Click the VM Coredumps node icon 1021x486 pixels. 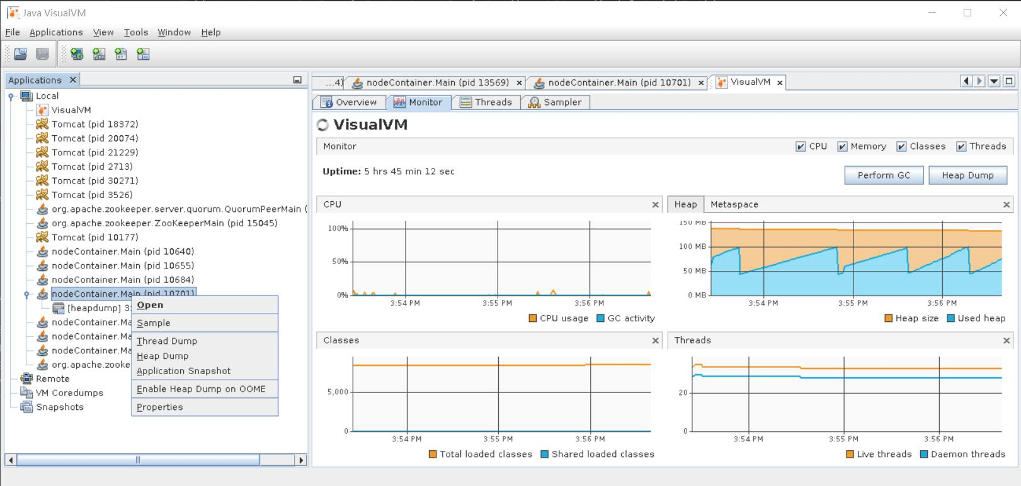pyautogui.click(x=26, y=393)
